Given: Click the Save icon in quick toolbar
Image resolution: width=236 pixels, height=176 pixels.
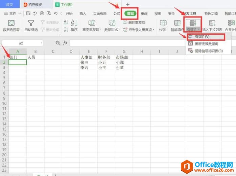Looking at the screenshot, I should tap(28, 13).
